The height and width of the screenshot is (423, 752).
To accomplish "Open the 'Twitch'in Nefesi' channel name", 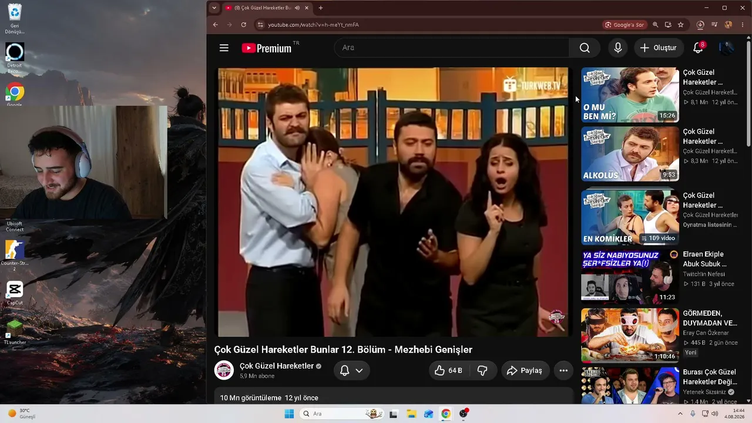I will [x=704, y=274].
